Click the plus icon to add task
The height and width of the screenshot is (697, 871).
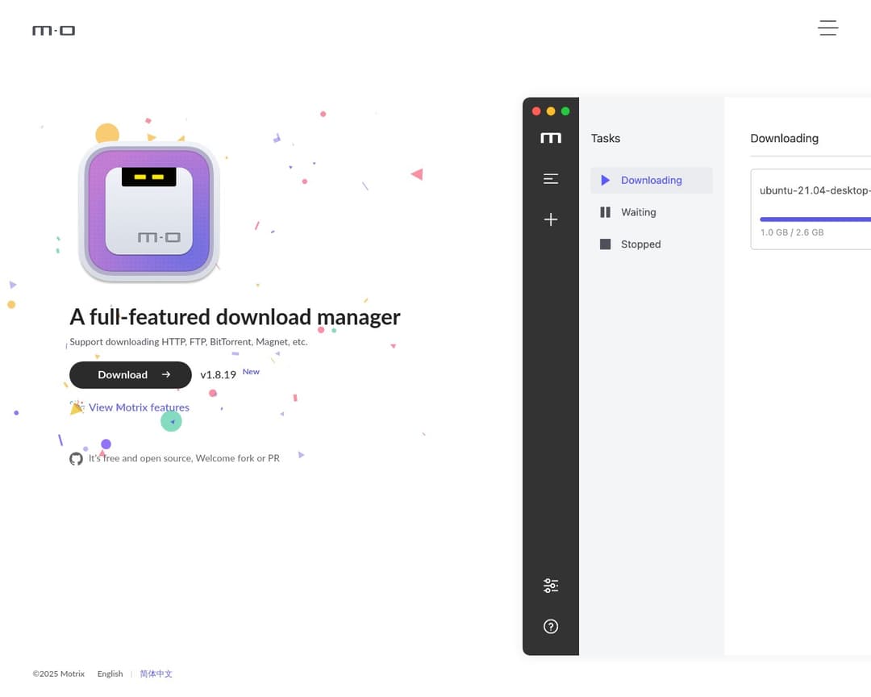click(x=551, y=219)
